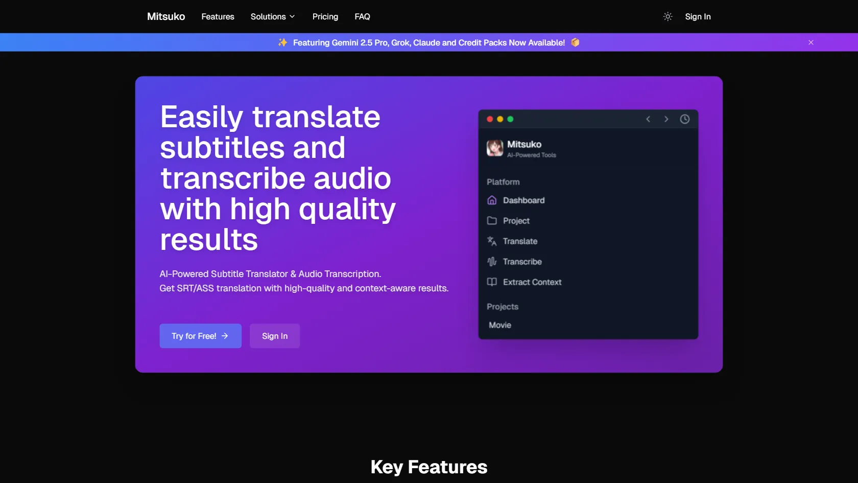Select Translate label in the sidebar preview
Image resolution: width=858 pixels, height=483 pixels.
point(520,241)
